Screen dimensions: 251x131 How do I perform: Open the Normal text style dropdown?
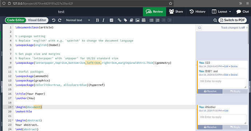pos(78,20)
